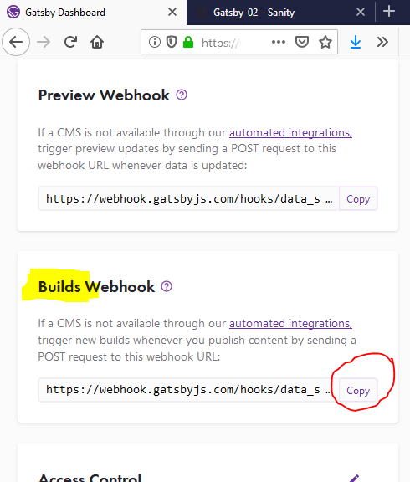410x482 pixels.
Task: Save page to Pocket icon
Action: click(x=302, y=42)
